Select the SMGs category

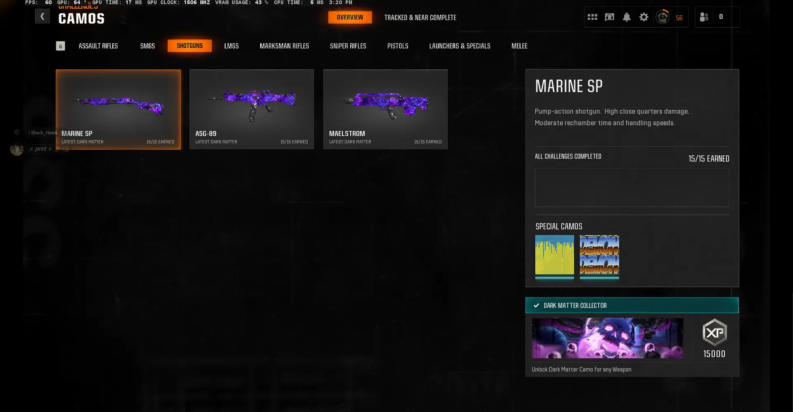pyautogui.click(x=147, y=46)
